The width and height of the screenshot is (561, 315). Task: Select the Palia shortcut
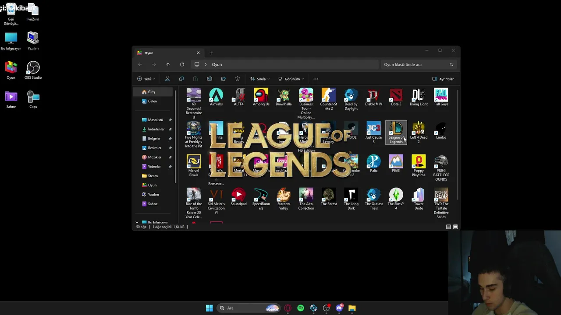coord(373,164)
